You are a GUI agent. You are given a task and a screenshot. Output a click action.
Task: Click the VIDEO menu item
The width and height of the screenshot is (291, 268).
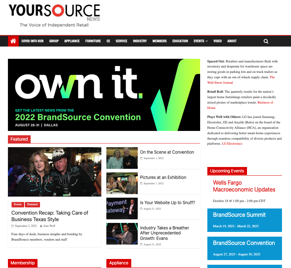click(x=217, y=41)
